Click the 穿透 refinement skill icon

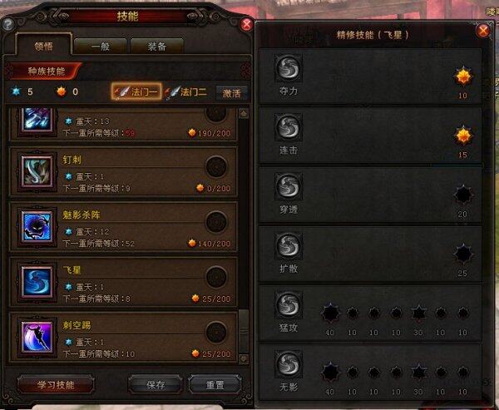(289, 186)
